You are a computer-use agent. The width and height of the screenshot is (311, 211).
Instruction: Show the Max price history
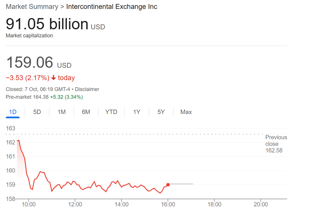(186, 112)
